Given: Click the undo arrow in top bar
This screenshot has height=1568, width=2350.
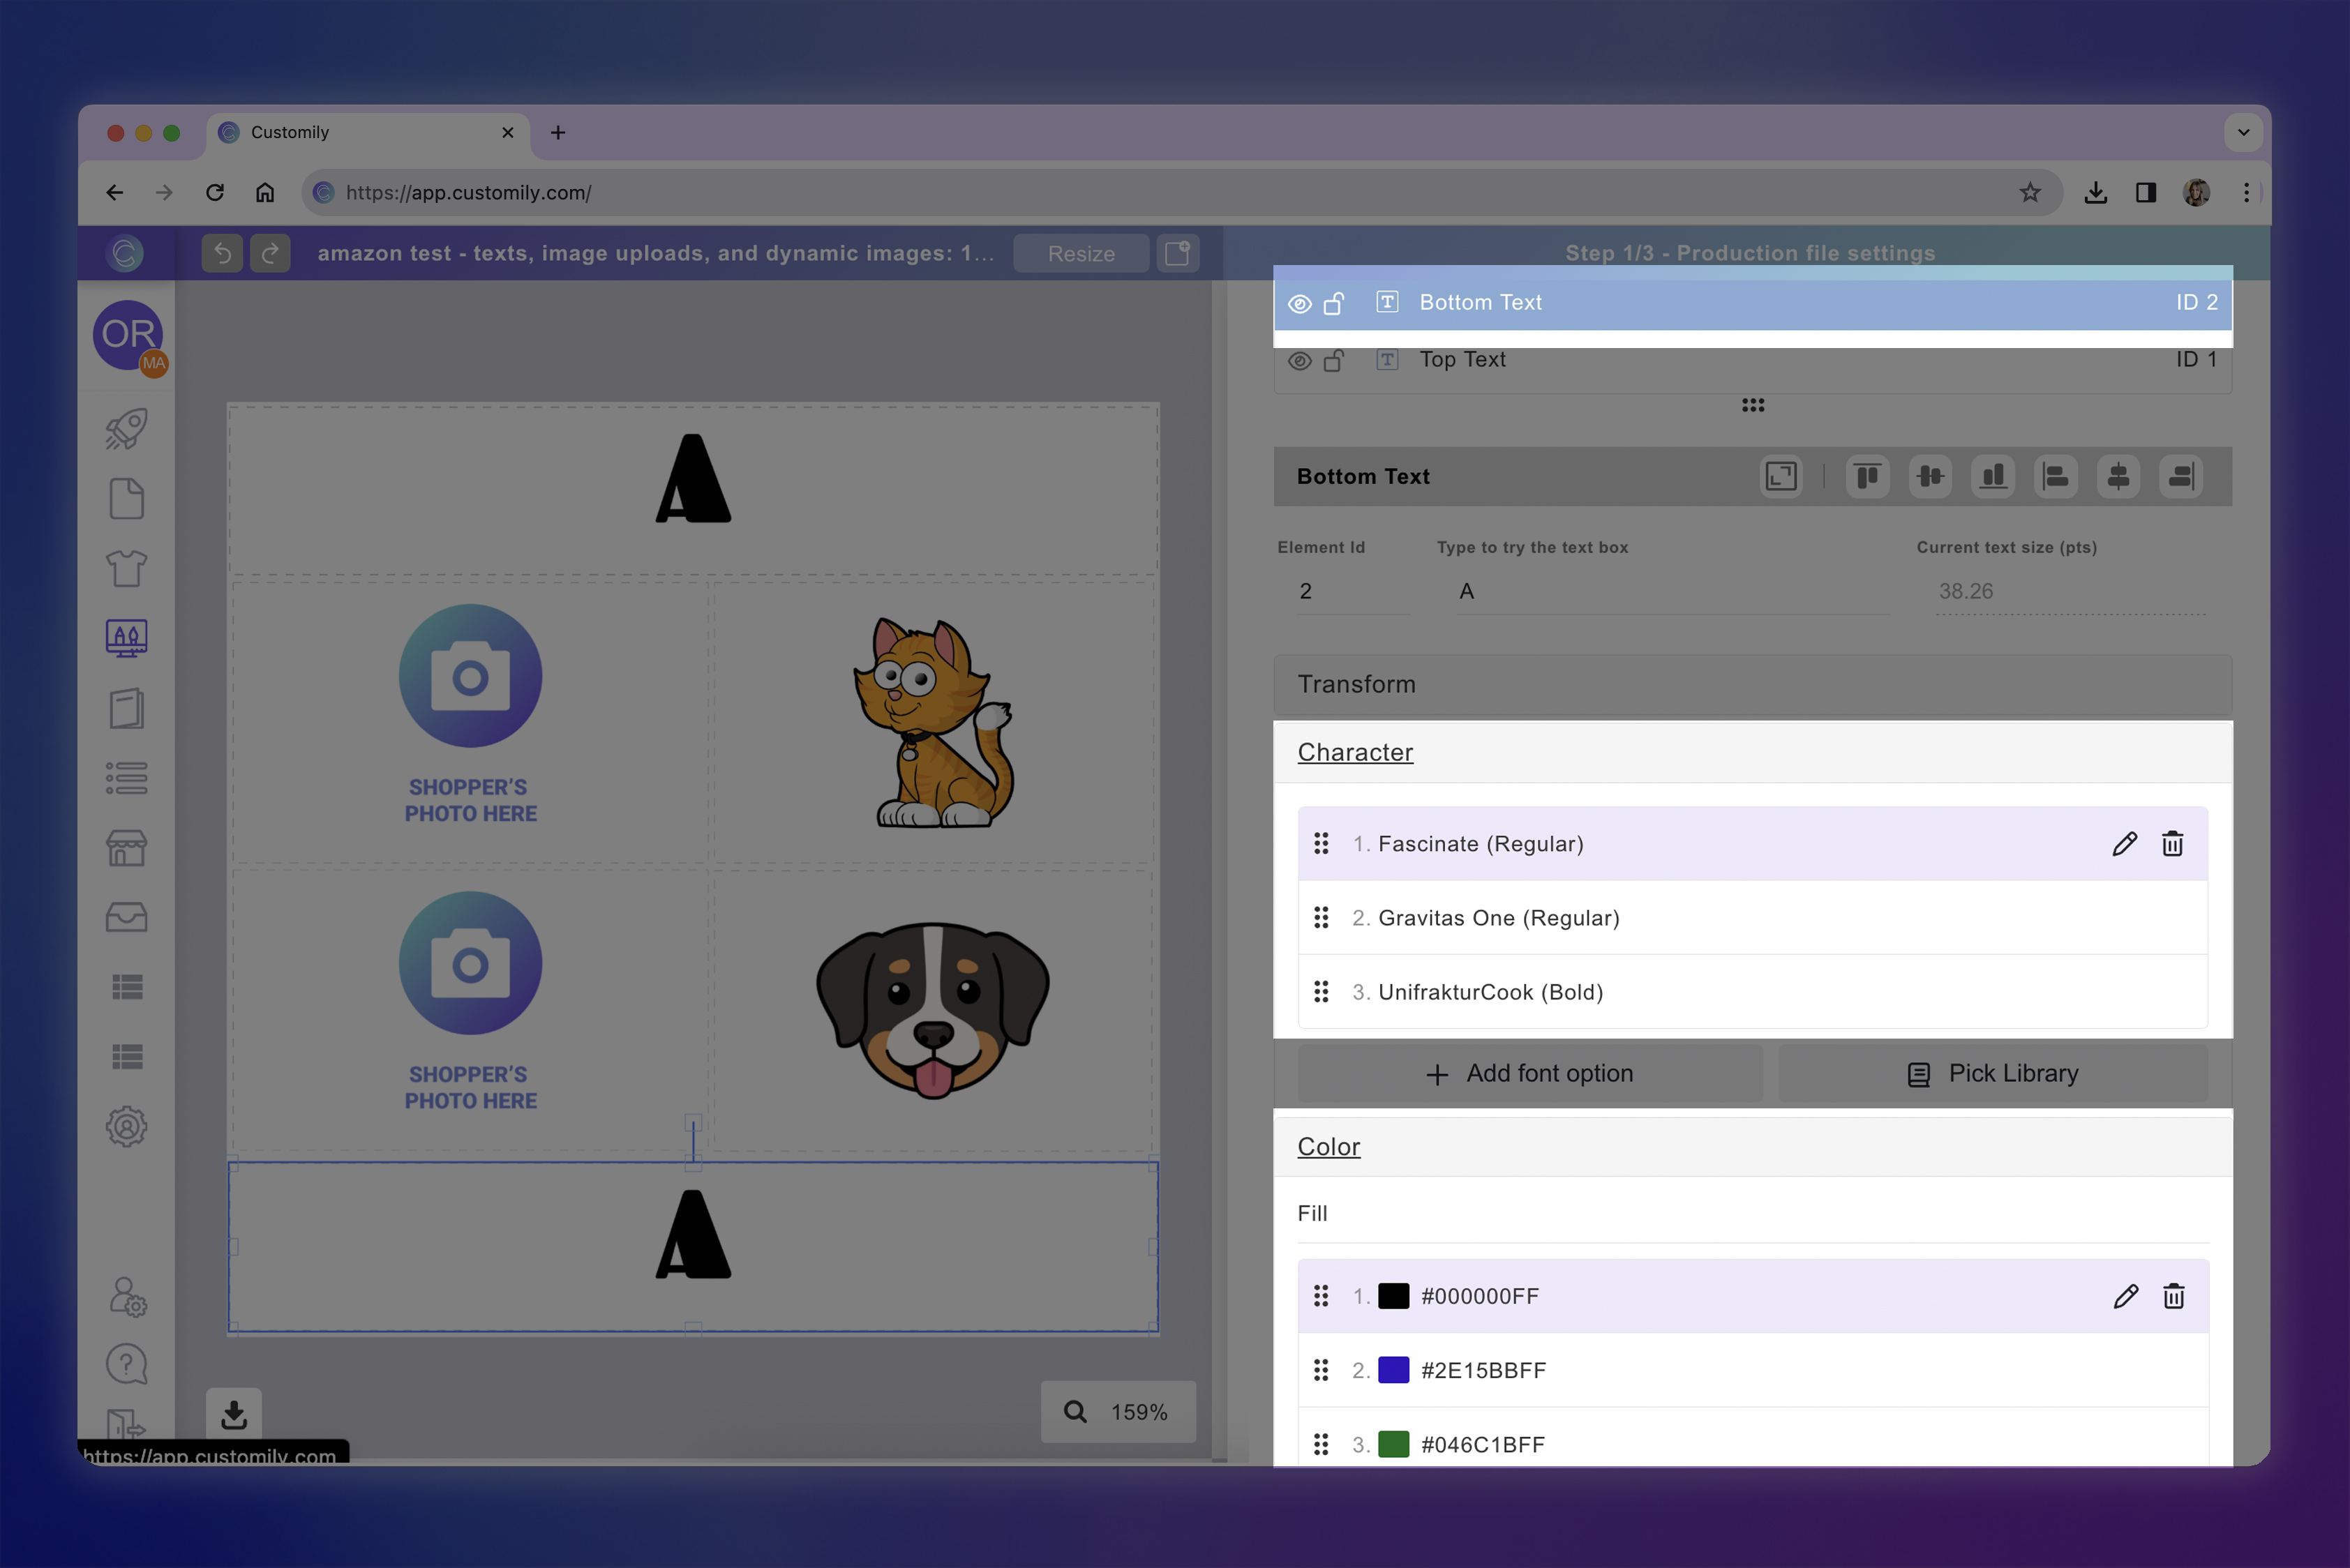Looking at the screenshot, I should click(222, 253).
